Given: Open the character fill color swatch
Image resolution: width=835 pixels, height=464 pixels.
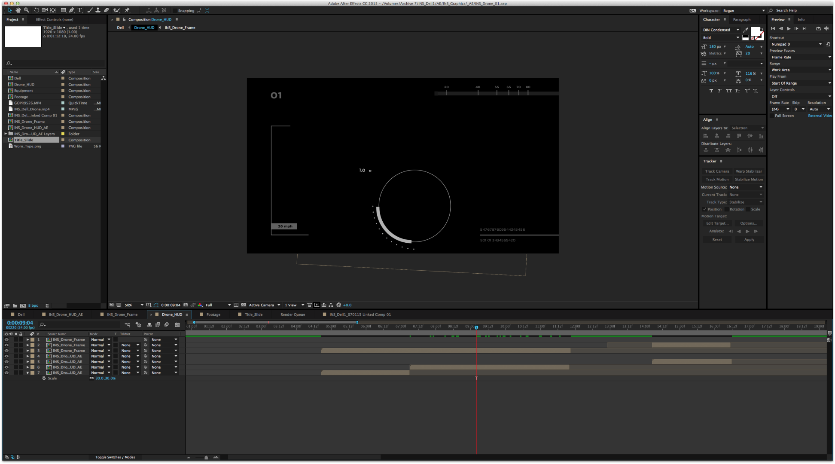Looking at the screenshot, I should click(755, 32).
